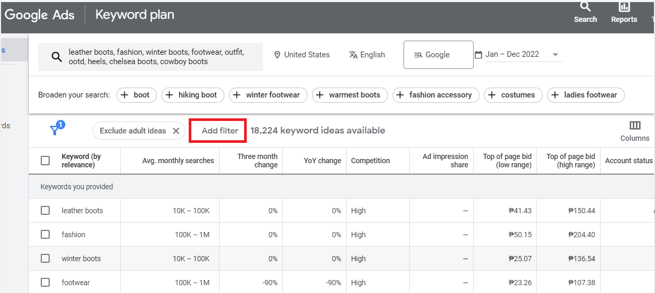The width and height of the screenshot is (655, 293).
Task: Tick the checkbox for leather boots
Action: pos(45,211)
